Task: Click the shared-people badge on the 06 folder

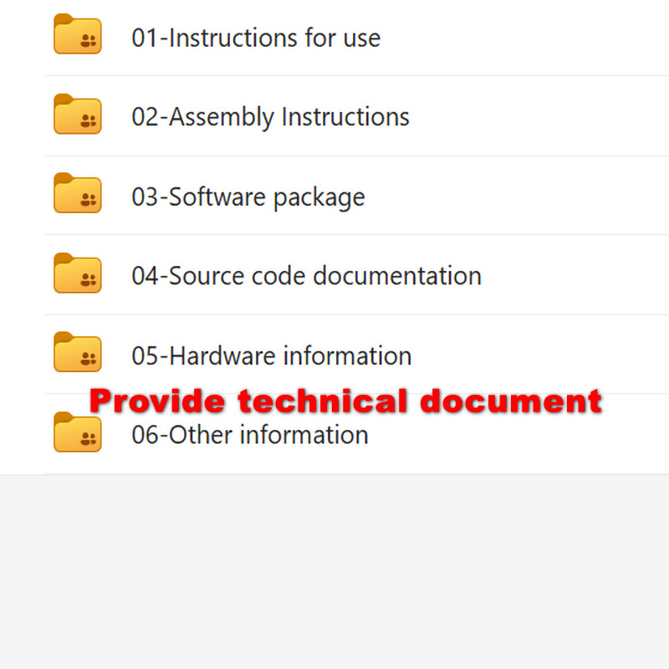Action: [89, 438]
